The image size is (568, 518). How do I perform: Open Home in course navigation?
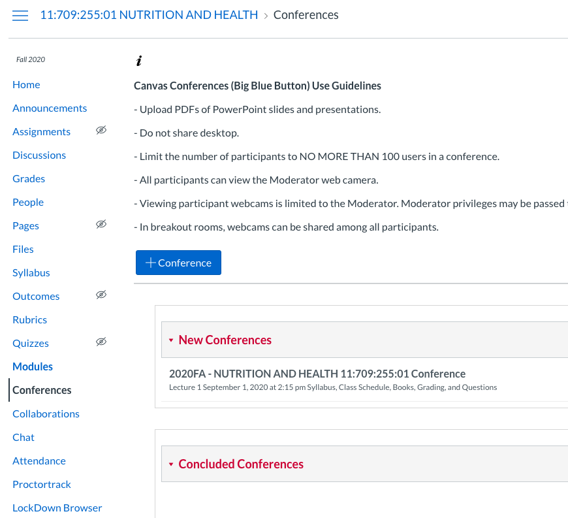click(x=26, y=84)
